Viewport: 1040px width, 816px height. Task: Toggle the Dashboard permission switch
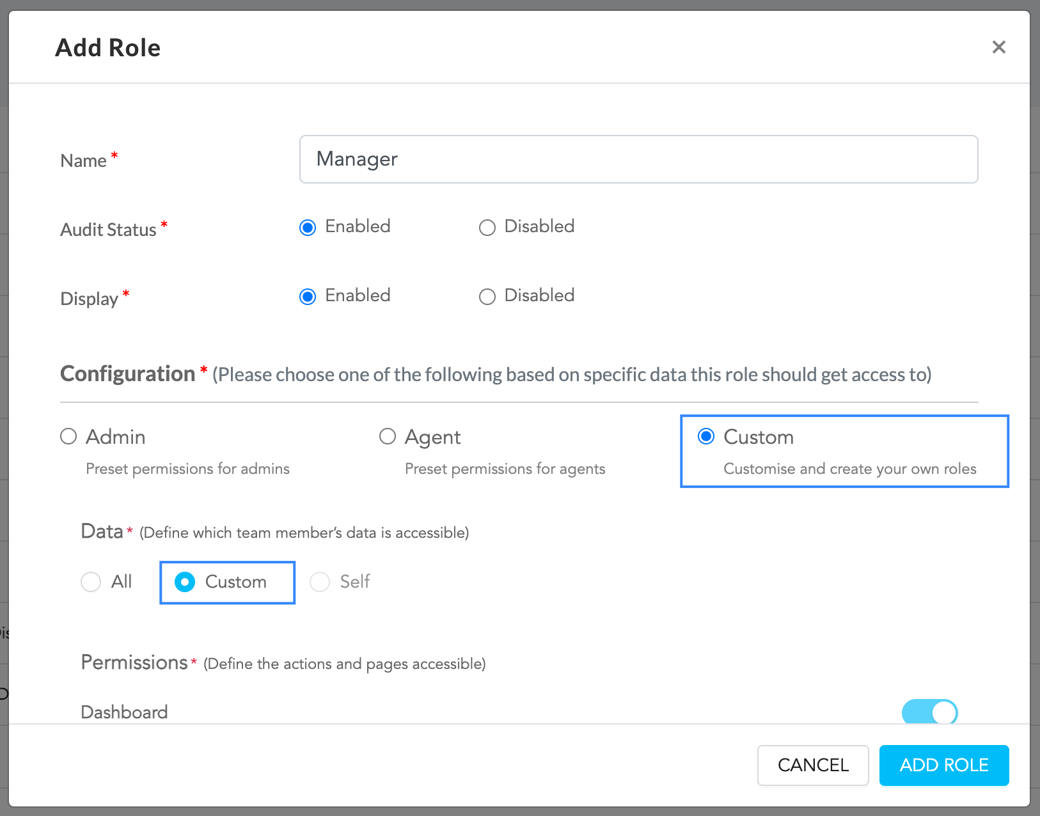tap(929, 712)
